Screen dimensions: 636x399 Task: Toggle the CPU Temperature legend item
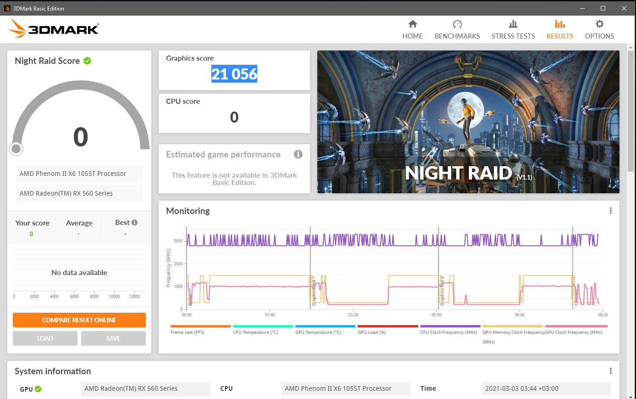pos(263,329)
